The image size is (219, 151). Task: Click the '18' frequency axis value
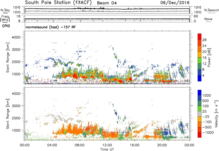tap(18, 16)
